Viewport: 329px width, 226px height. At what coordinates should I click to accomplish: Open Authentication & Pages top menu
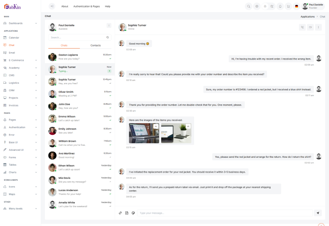[86, 6]
